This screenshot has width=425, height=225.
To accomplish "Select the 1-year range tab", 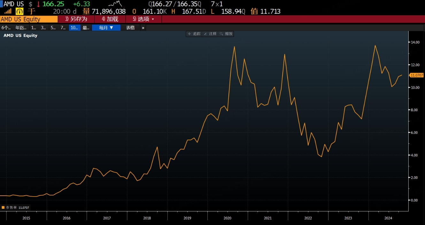I will click(34, 28).
